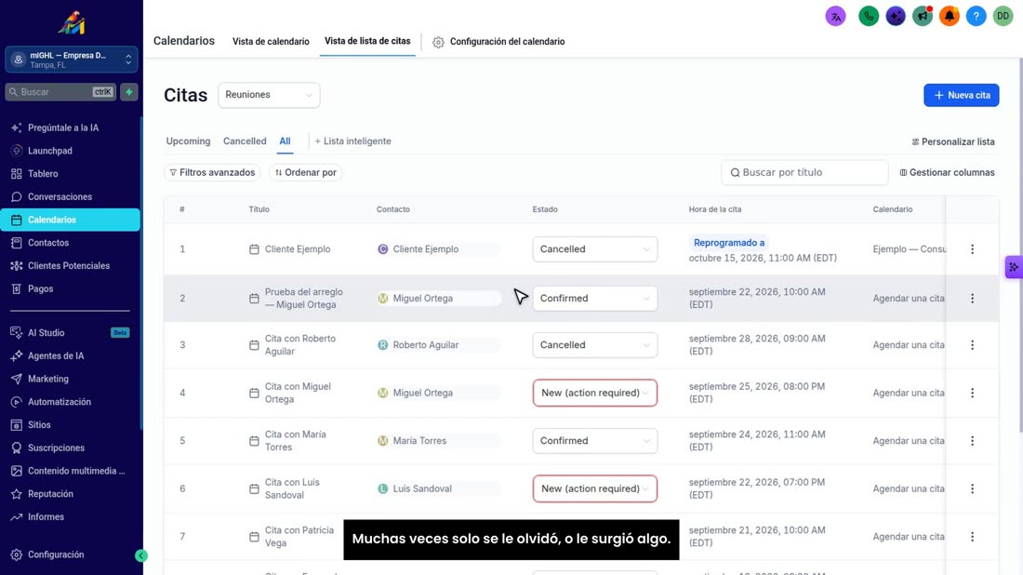Open status dropdown for Roberto Aguilar appointment
1023x575 pixels.
[595, 345]
